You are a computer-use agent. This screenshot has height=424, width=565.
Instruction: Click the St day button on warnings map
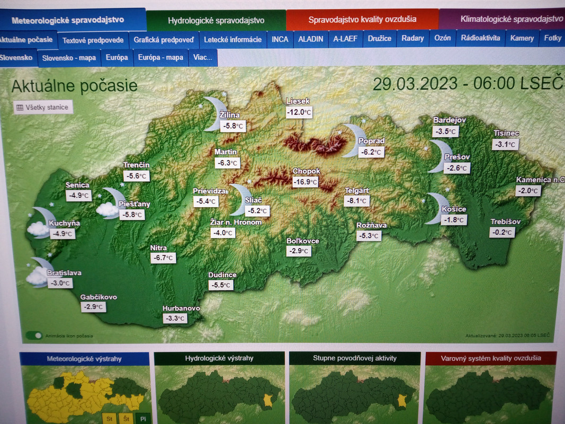109,419
